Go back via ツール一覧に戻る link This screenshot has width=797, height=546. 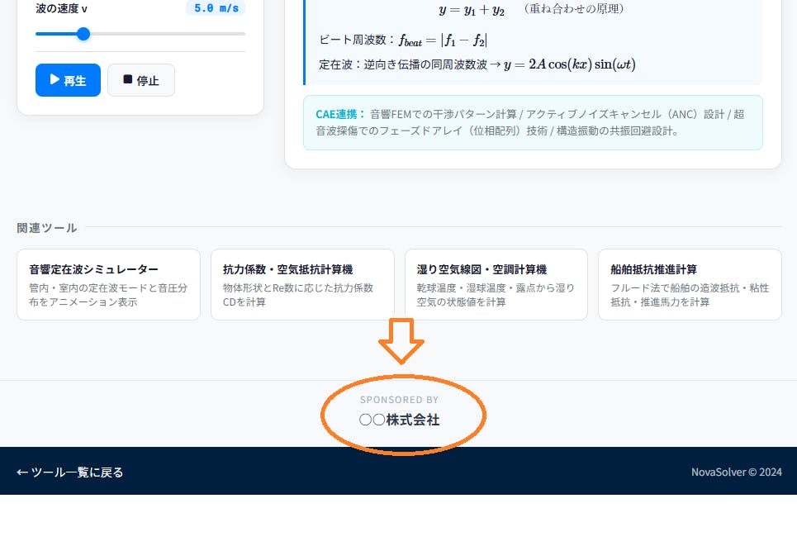(x=70, y=472)
